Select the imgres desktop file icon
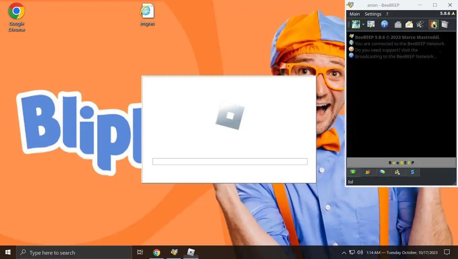The image size is (458, 259). click(147, 15)
